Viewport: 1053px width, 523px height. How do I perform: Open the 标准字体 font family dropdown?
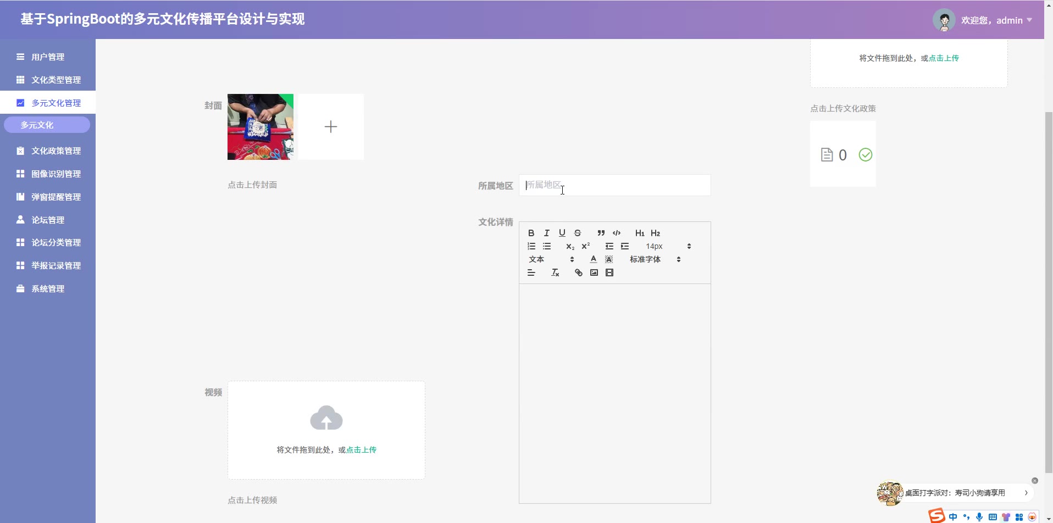click(655, 259)
